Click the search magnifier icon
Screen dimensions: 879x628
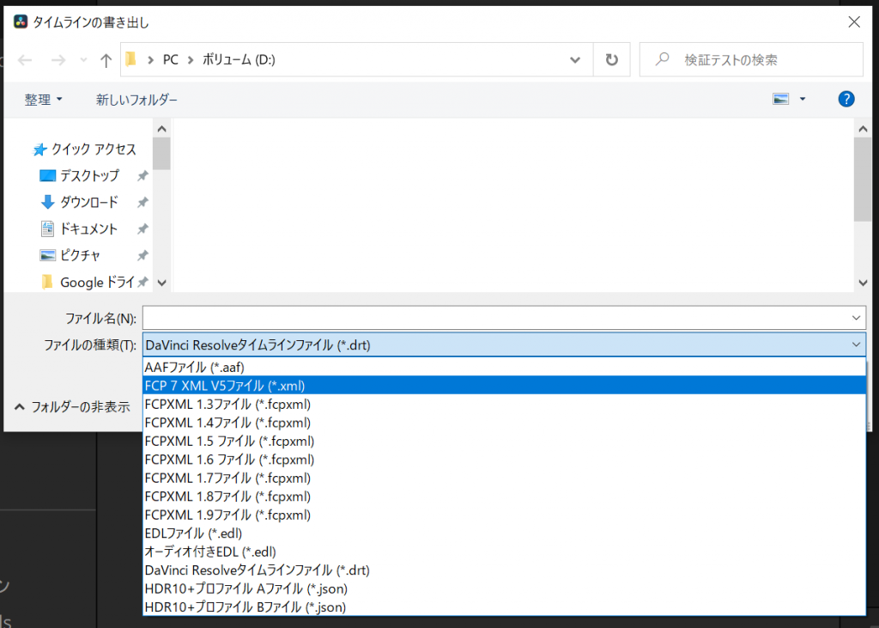point(663,58)
